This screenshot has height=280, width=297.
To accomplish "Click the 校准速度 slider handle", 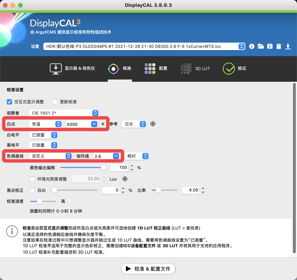I will point(40,201).
